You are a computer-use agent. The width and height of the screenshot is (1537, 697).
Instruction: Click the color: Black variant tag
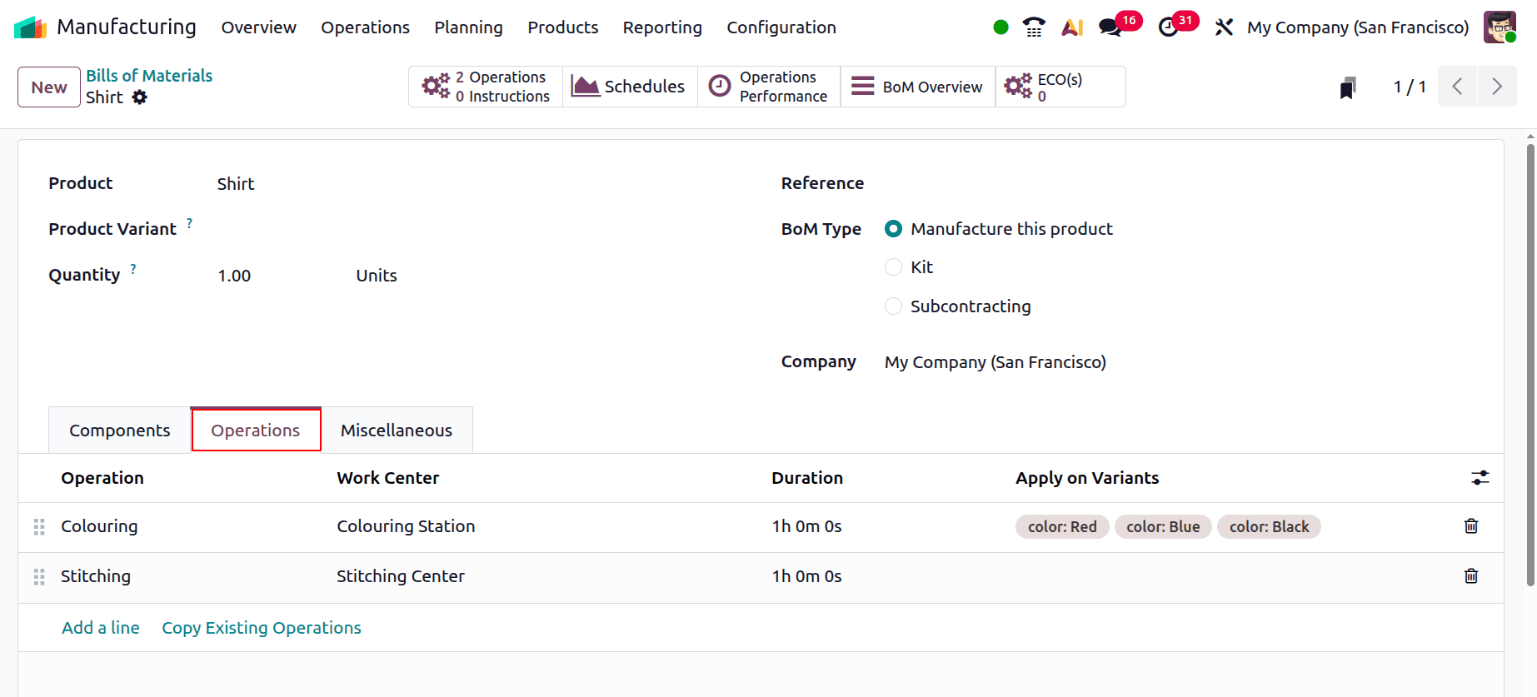(x=1269, y=527)
